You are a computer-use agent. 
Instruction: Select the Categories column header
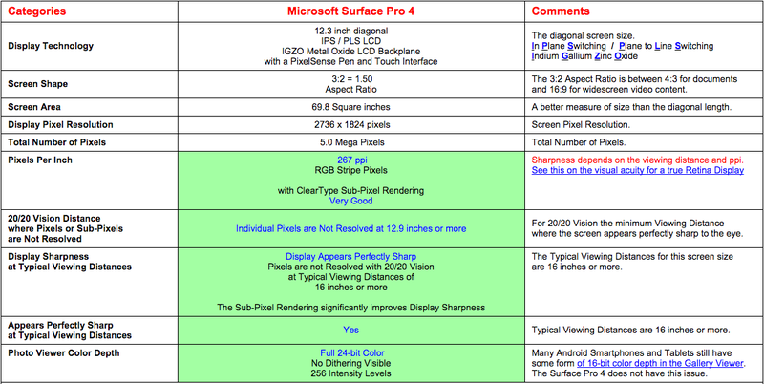coord(37,11)
